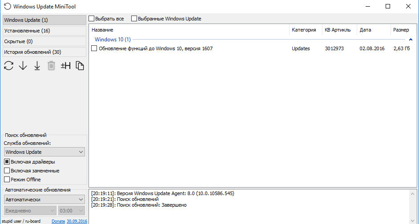Click the copy to clipboard icon
The image size is (419, 224).
80,65
